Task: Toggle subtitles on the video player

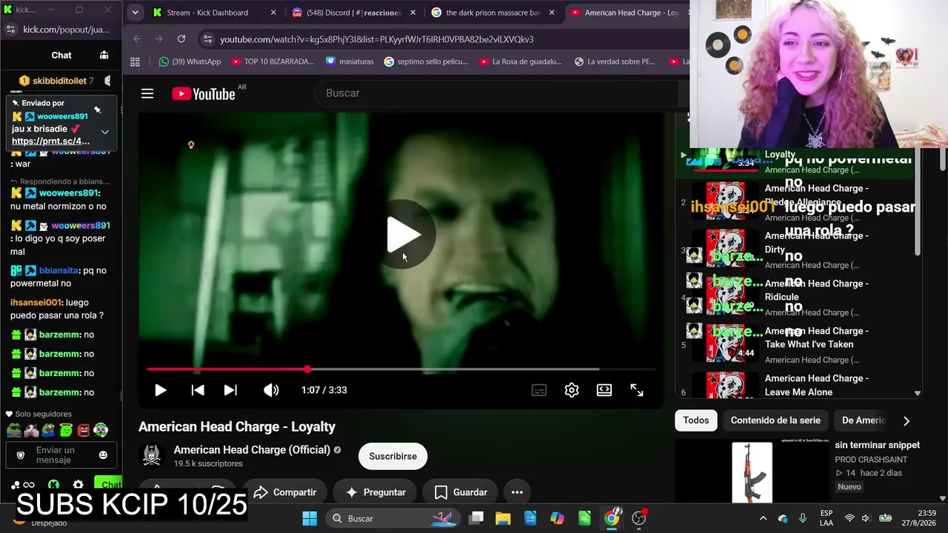Action: pyautogui.click(x=539, y=390)
